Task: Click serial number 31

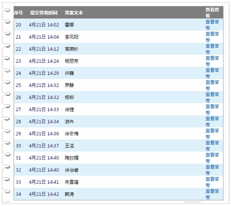Action: pyautogui.click(x=18, y=158)
